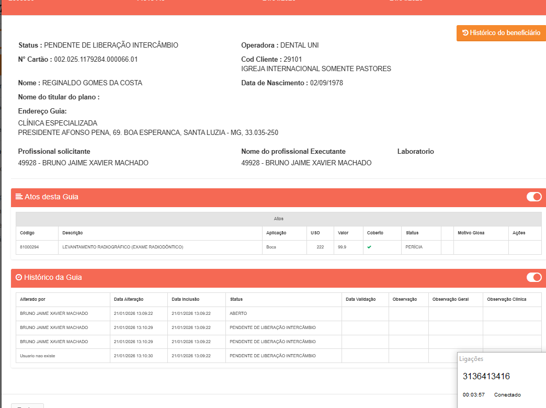
Task: Click phone number 3136413416 in Ligações
Action: [x=486, y=376]
